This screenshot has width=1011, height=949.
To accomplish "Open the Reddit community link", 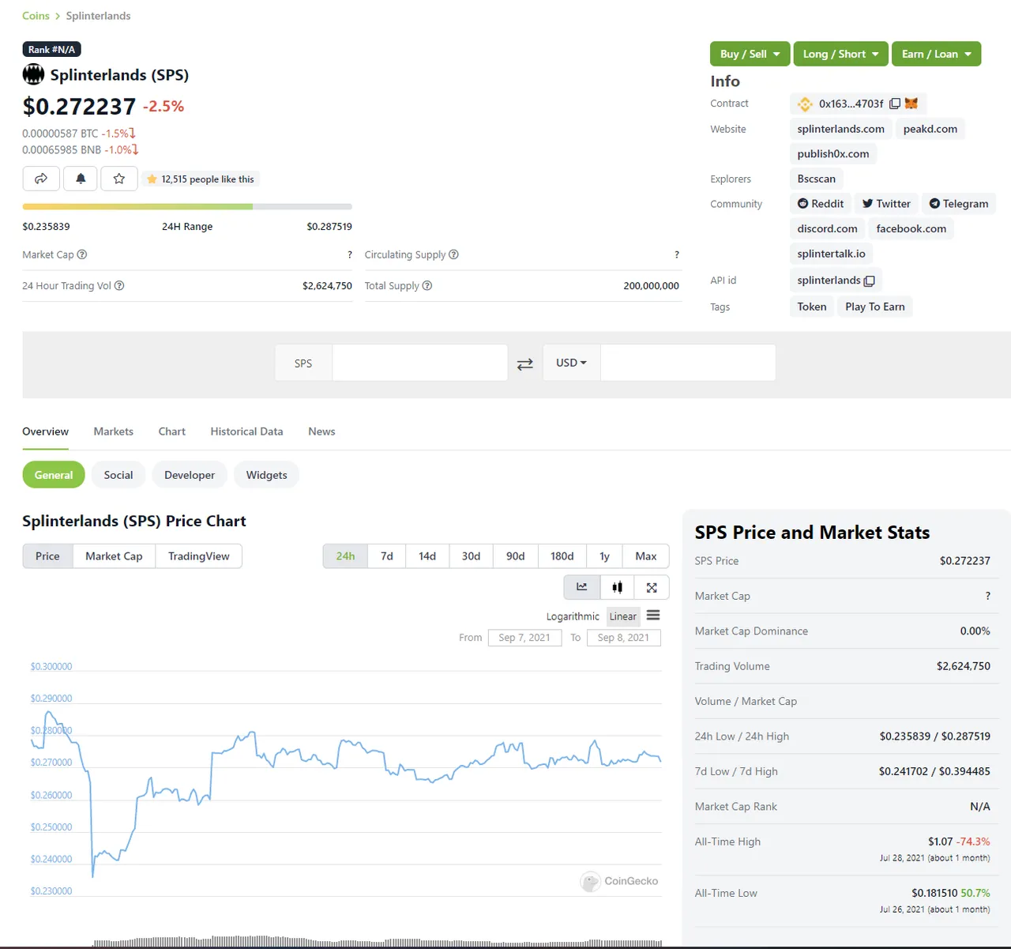I will pyautogui.click(x=821, y=204).
